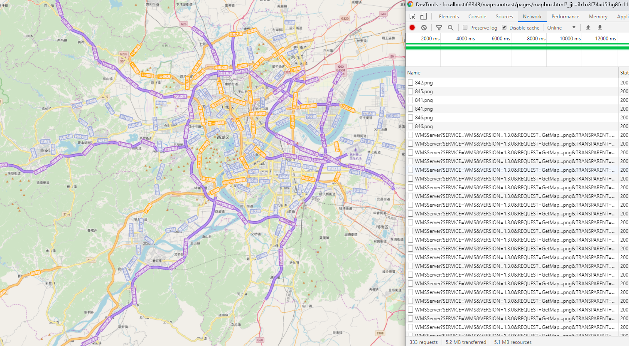Screen dimensions: 629x346
Task: Select the 845.png request row
Action: [x=424, y=91]
